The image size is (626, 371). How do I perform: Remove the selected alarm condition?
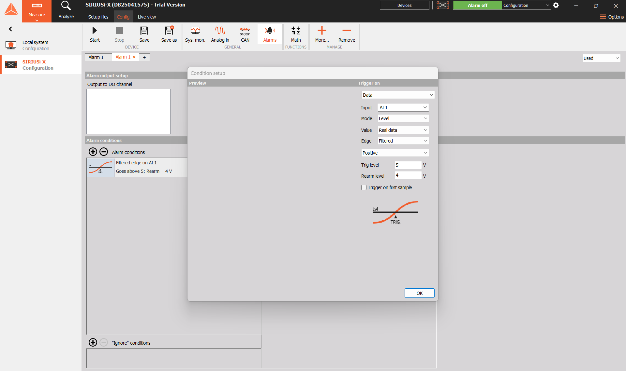(x=104, y=152)
